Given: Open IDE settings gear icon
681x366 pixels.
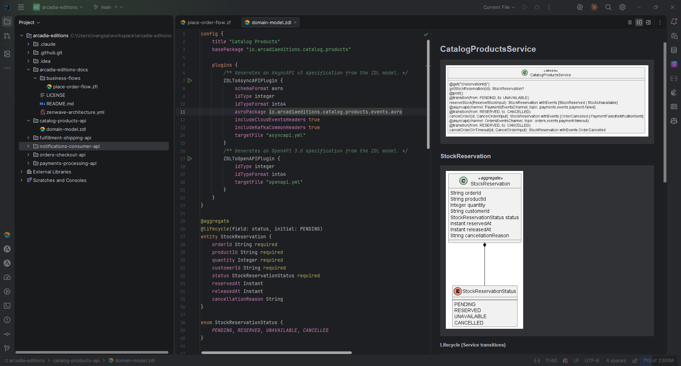Looking at the screenshot, I should (622, 7).
